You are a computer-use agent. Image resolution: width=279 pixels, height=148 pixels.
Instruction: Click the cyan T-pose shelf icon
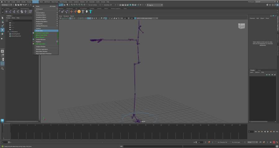click(91, 11)
